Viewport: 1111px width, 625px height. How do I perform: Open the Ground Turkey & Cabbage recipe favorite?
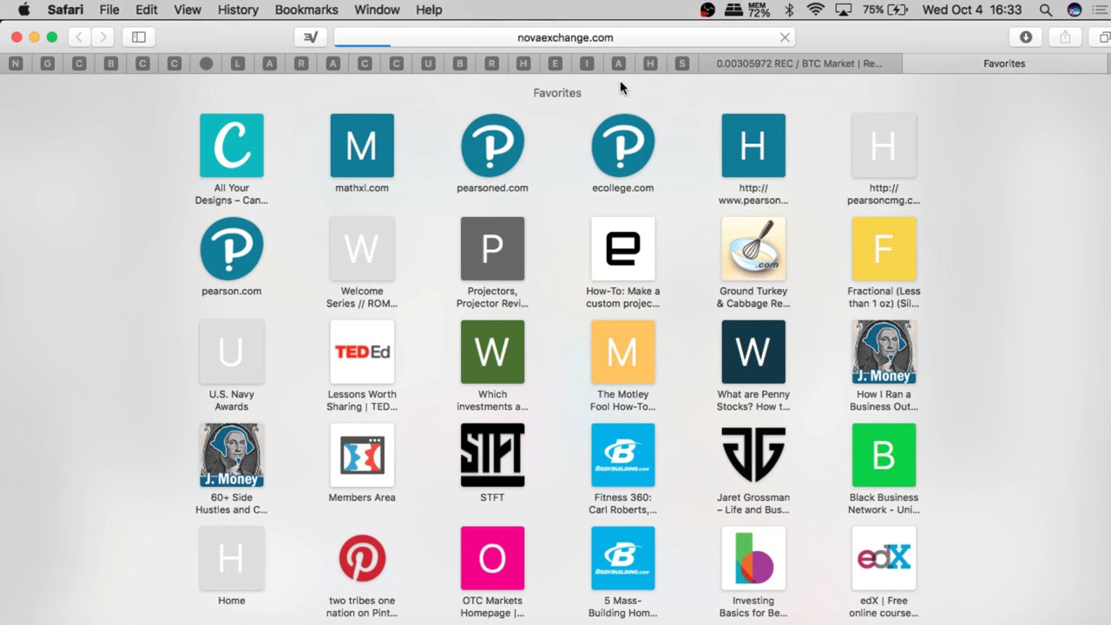753,249
